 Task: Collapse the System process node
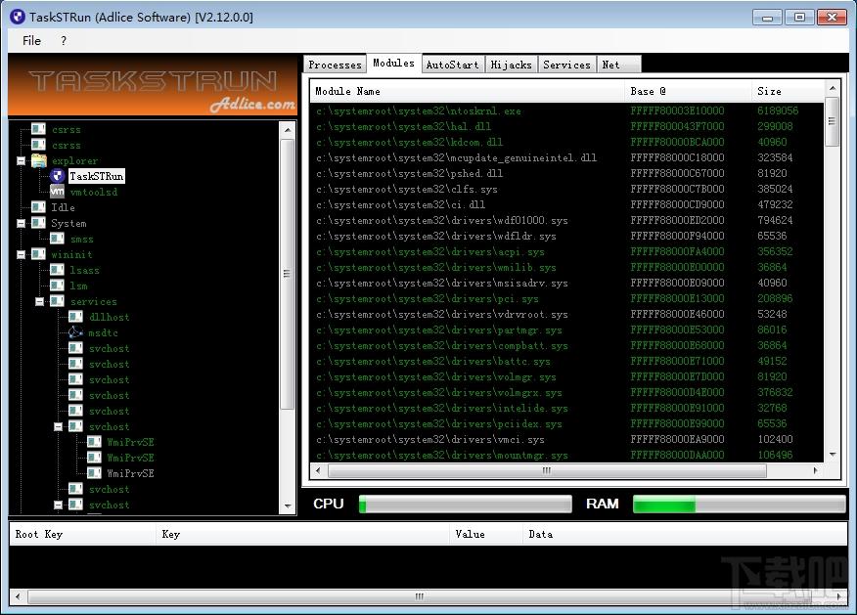click(21, 223)
